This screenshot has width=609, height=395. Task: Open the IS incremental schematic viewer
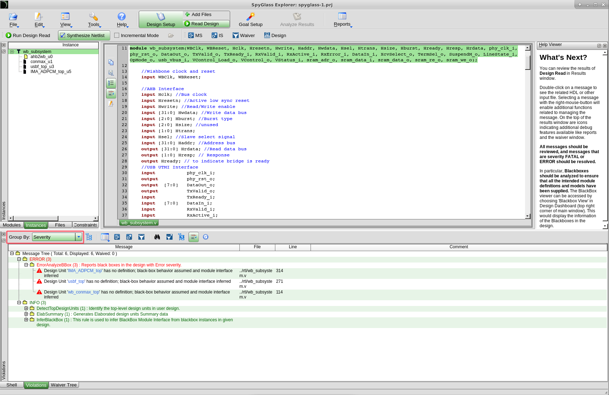point(217,35)
